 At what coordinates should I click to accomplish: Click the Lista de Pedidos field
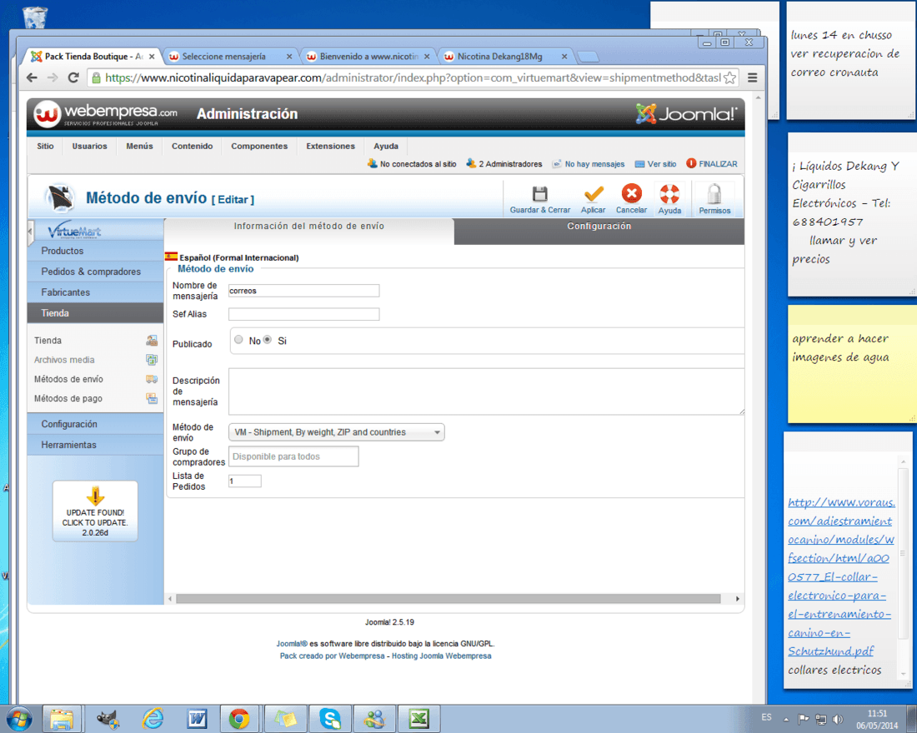coord(244,481)
